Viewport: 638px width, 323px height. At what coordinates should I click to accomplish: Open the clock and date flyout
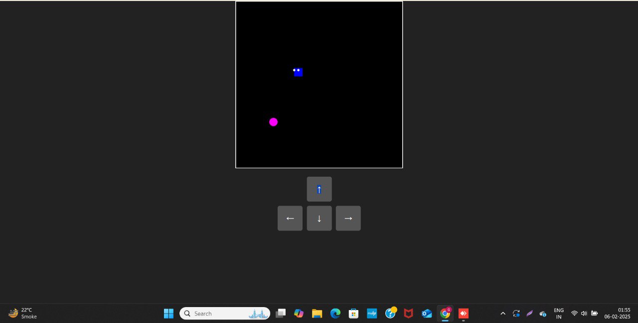pos(618,314)
